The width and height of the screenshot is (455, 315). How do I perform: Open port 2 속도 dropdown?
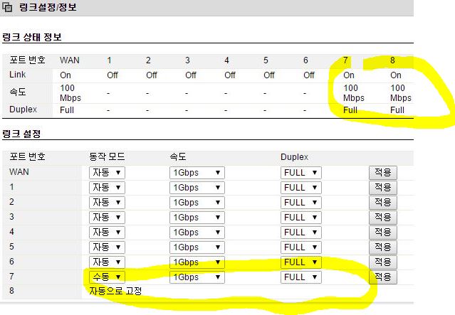[x=197, y=203]
